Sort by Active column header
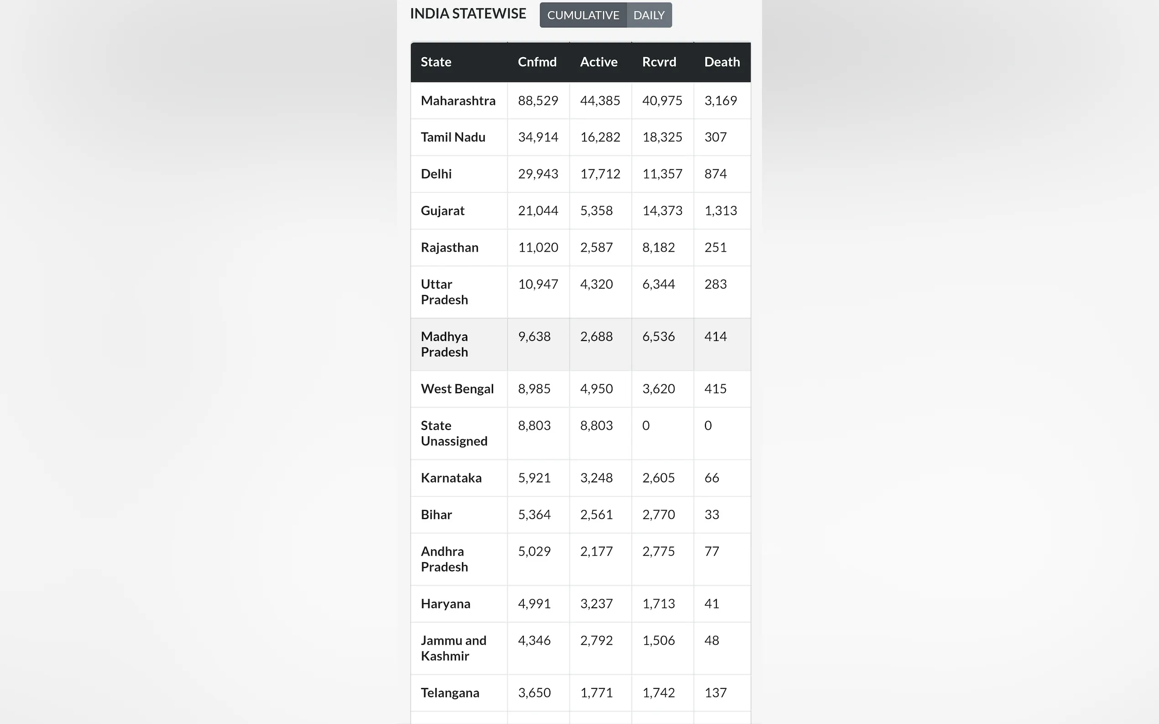This screenshot has width=1159, height=724. coord(598,62)
